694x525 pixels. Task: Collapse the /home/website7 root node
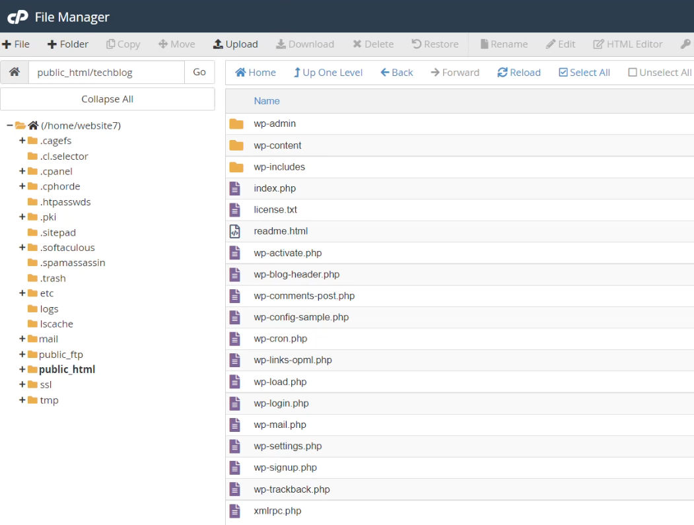(9, 125)
